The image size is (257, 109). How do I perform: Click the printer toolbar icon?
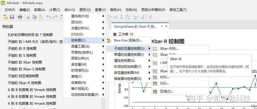tap(20, 17)
